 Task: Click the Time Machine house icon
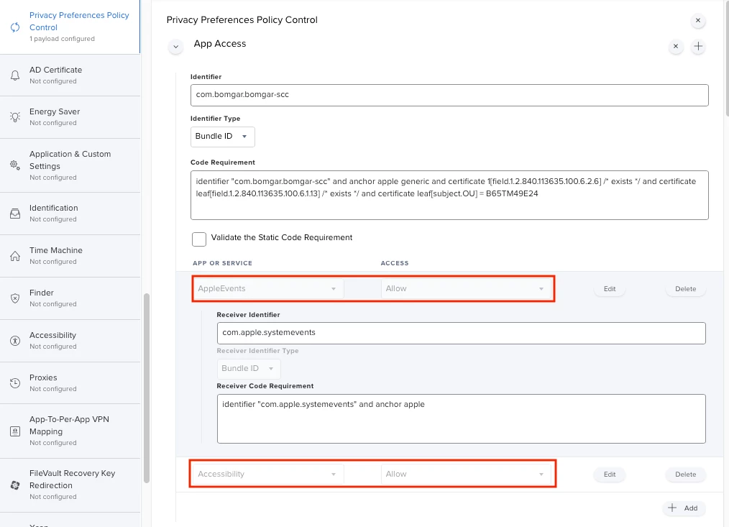point(15,256)
